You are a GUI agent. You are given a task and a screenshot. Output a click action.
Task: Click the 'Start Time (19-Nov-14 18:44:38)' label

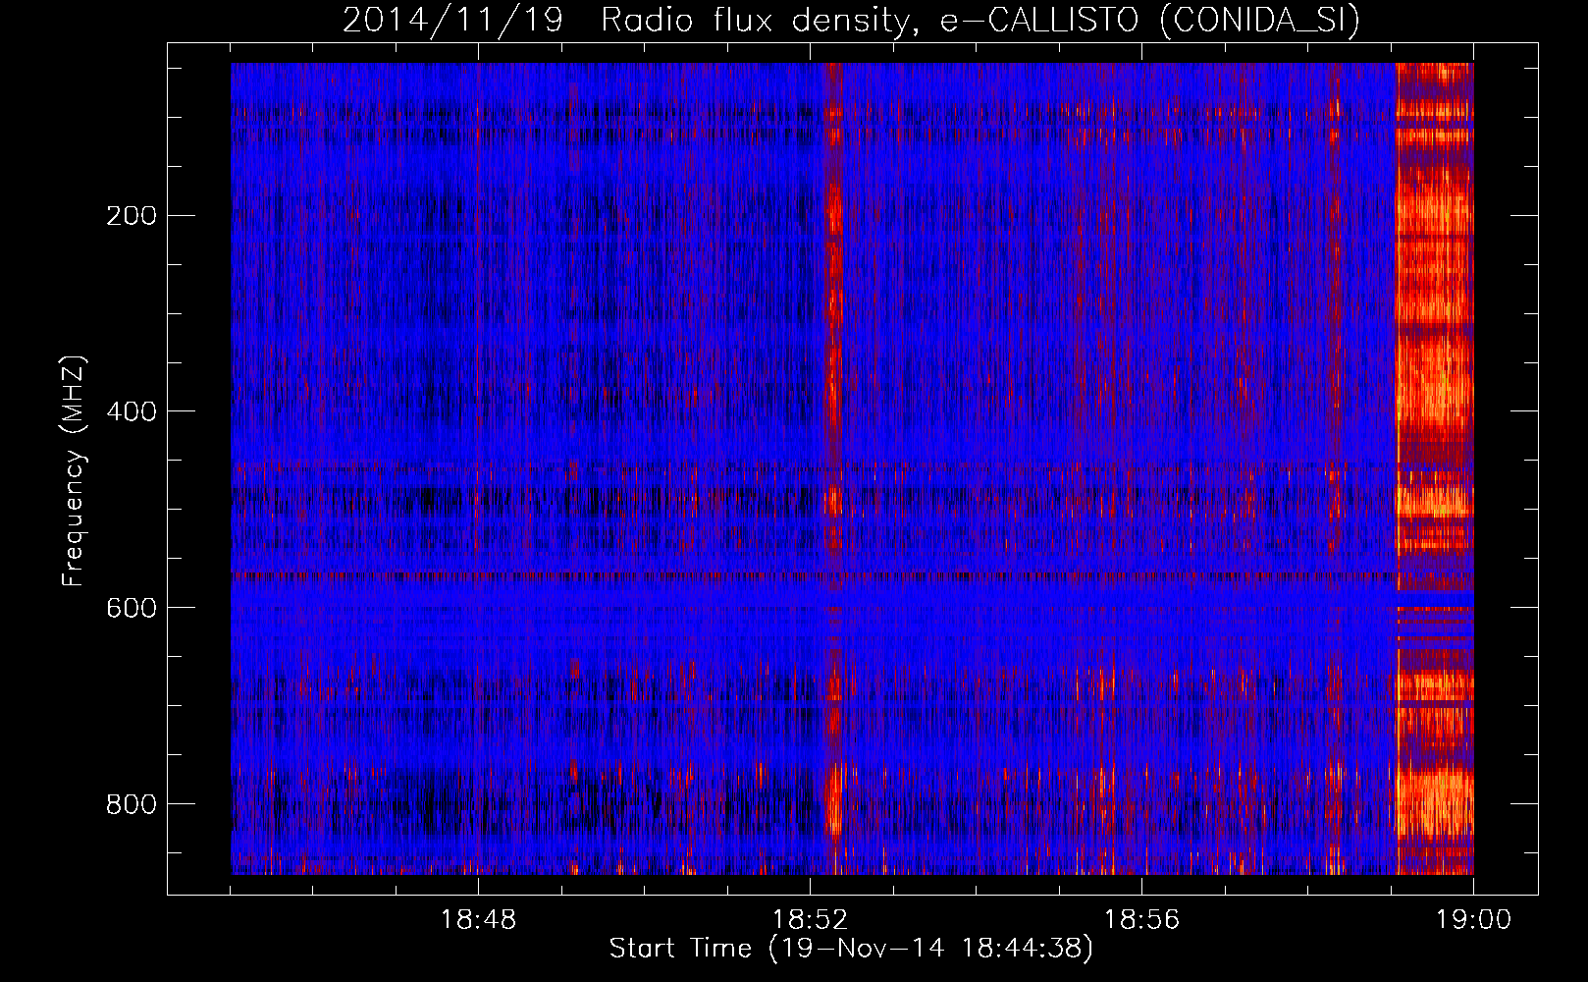point(851,949)
